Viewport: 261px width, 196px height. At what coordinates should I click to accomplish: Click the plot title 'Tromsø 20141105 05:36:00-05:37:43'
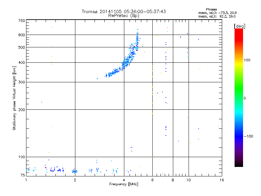tap(124, 11)
